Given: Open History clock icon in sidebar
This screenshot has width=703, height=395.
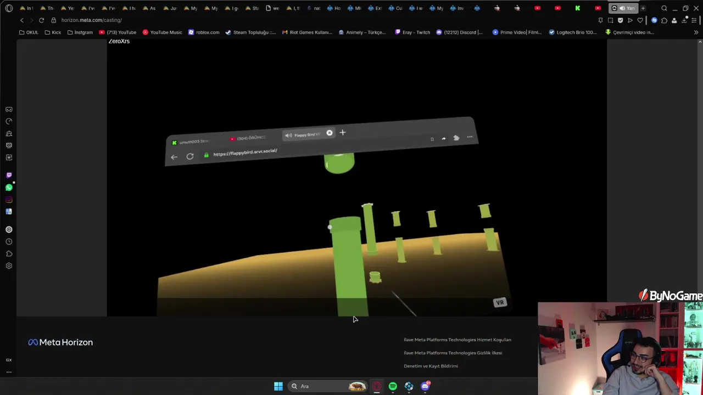Looking at the screenshot, I should (9, 242).
